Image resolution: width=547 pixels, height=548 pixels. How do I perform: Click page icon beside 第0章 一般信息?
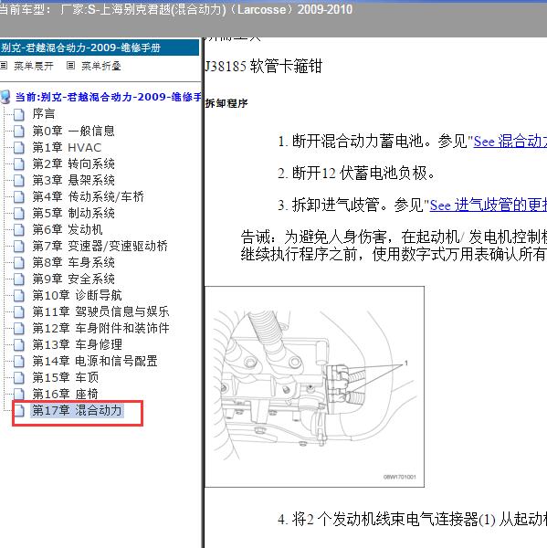19,131
